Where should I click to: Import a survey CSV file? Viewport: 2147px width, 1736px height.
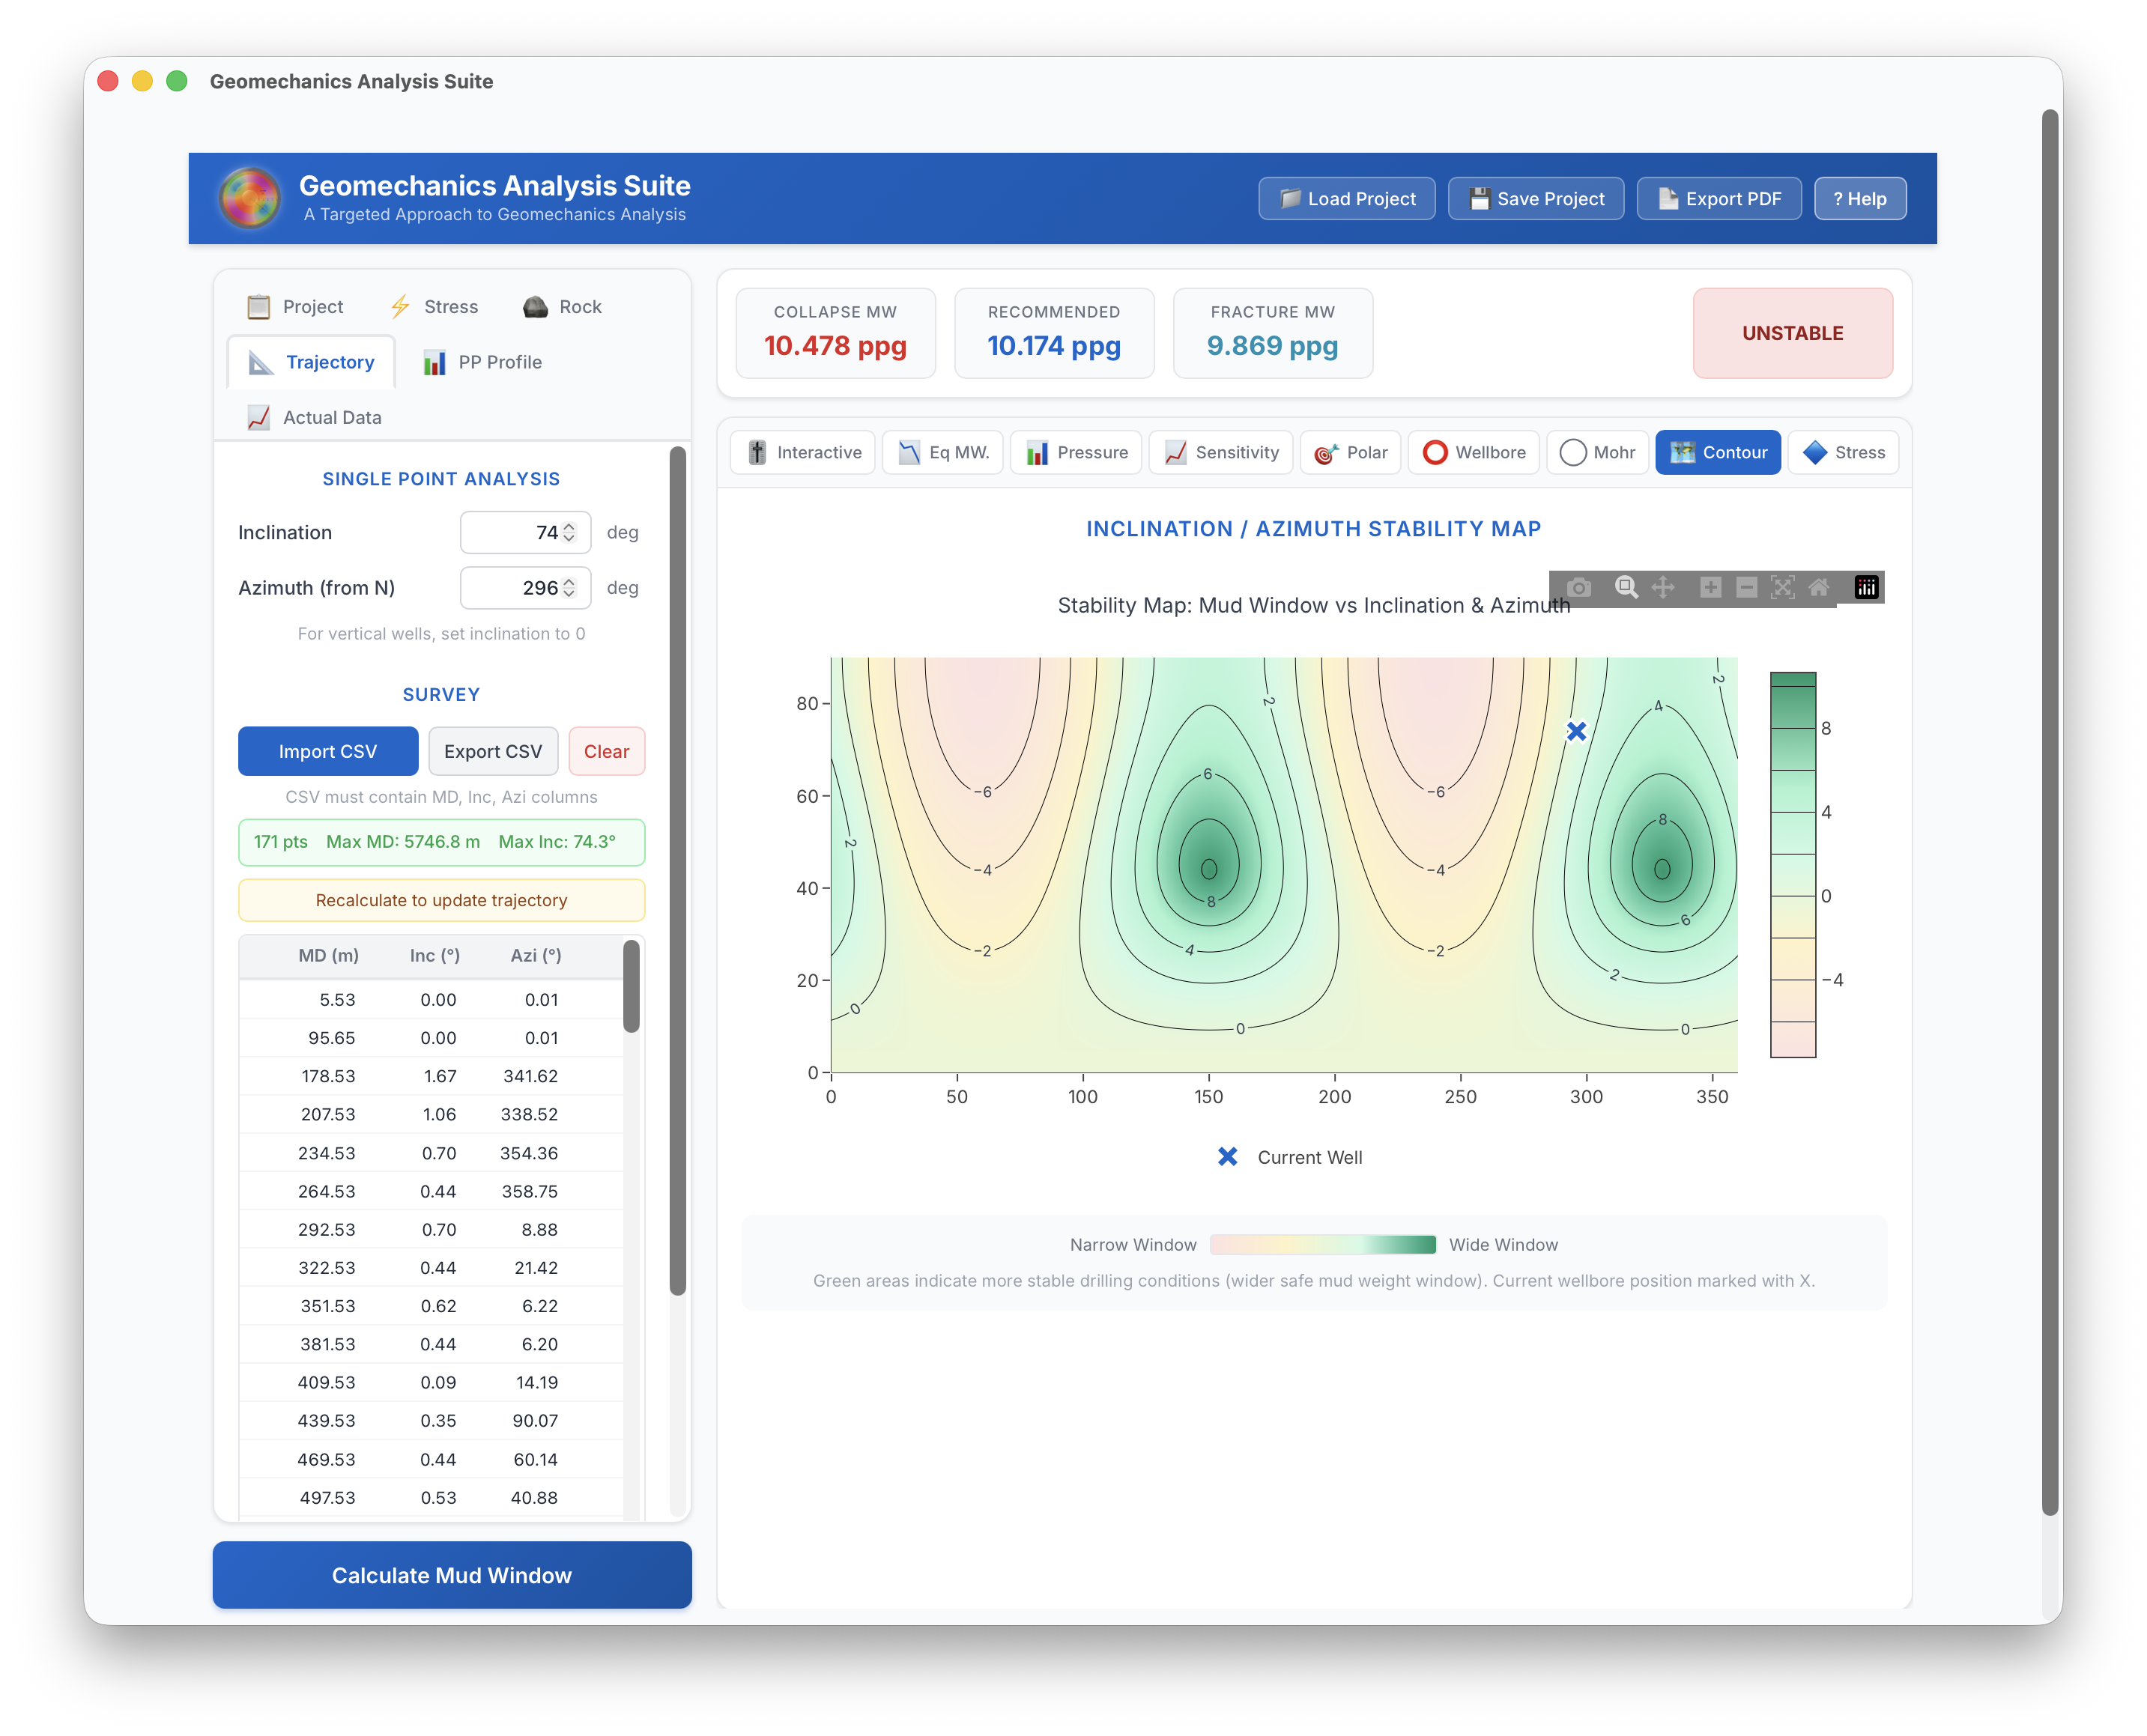328,751
